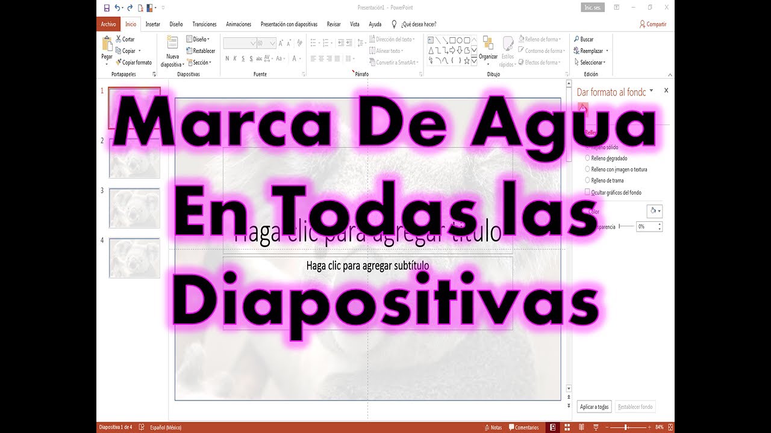Select the text box shape in gallery
The width and height of the screenshot is (771, 433).
point(431,40)
